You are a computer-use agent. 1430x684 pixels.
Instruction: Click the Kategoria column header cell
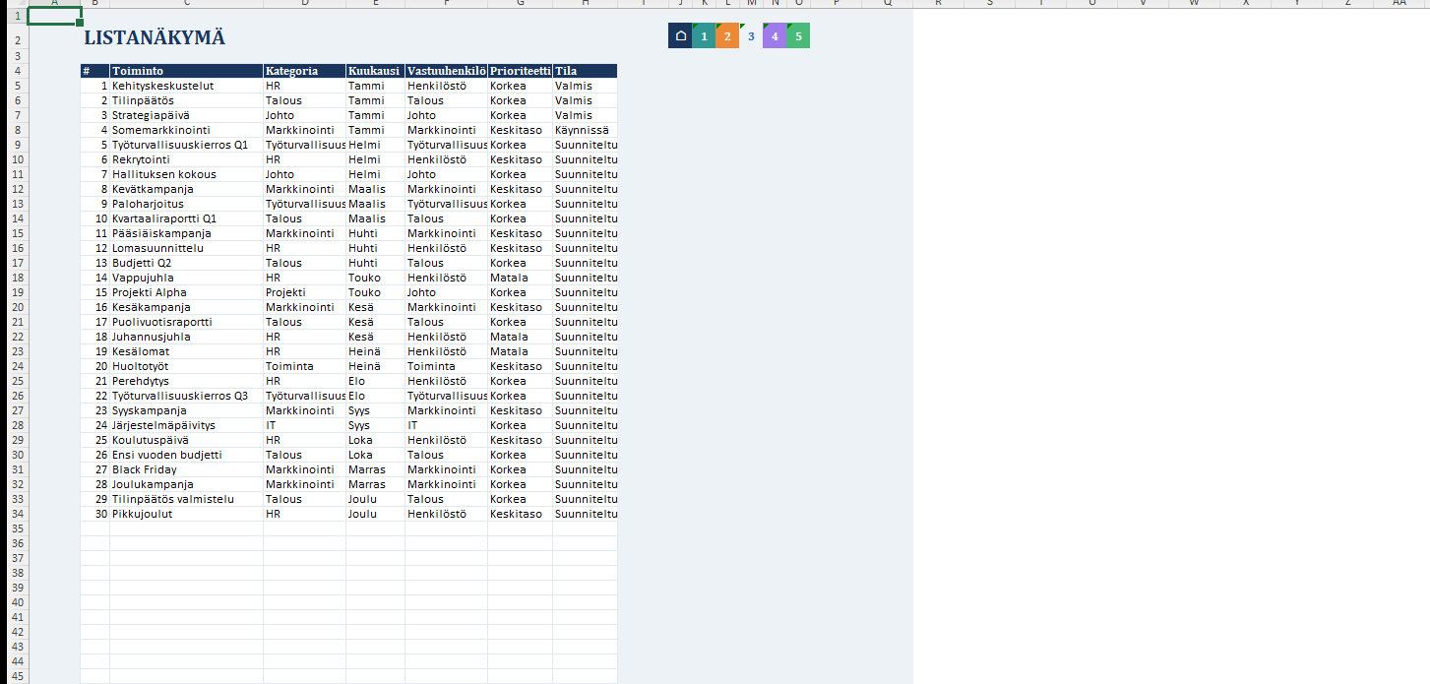(x=304, y=71)
